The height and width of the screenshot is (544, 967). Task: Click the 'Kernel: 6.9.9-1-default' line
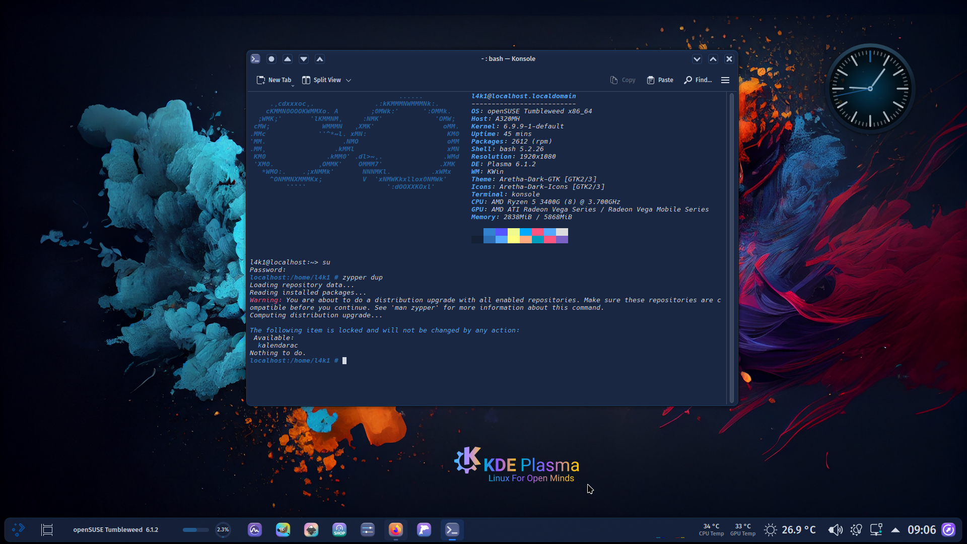[518, 126]
